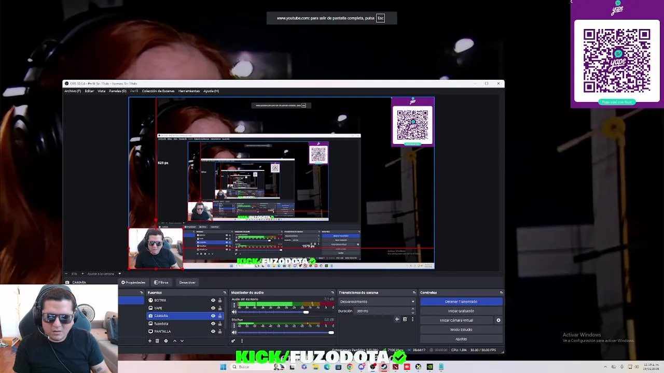The image size is (664, 373).
Task: Toggle lock on BOTRIX source
Action: click(x=220, y=300)
